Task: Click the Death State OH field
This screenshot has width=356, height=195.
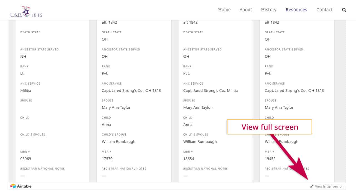Action: 104,39
